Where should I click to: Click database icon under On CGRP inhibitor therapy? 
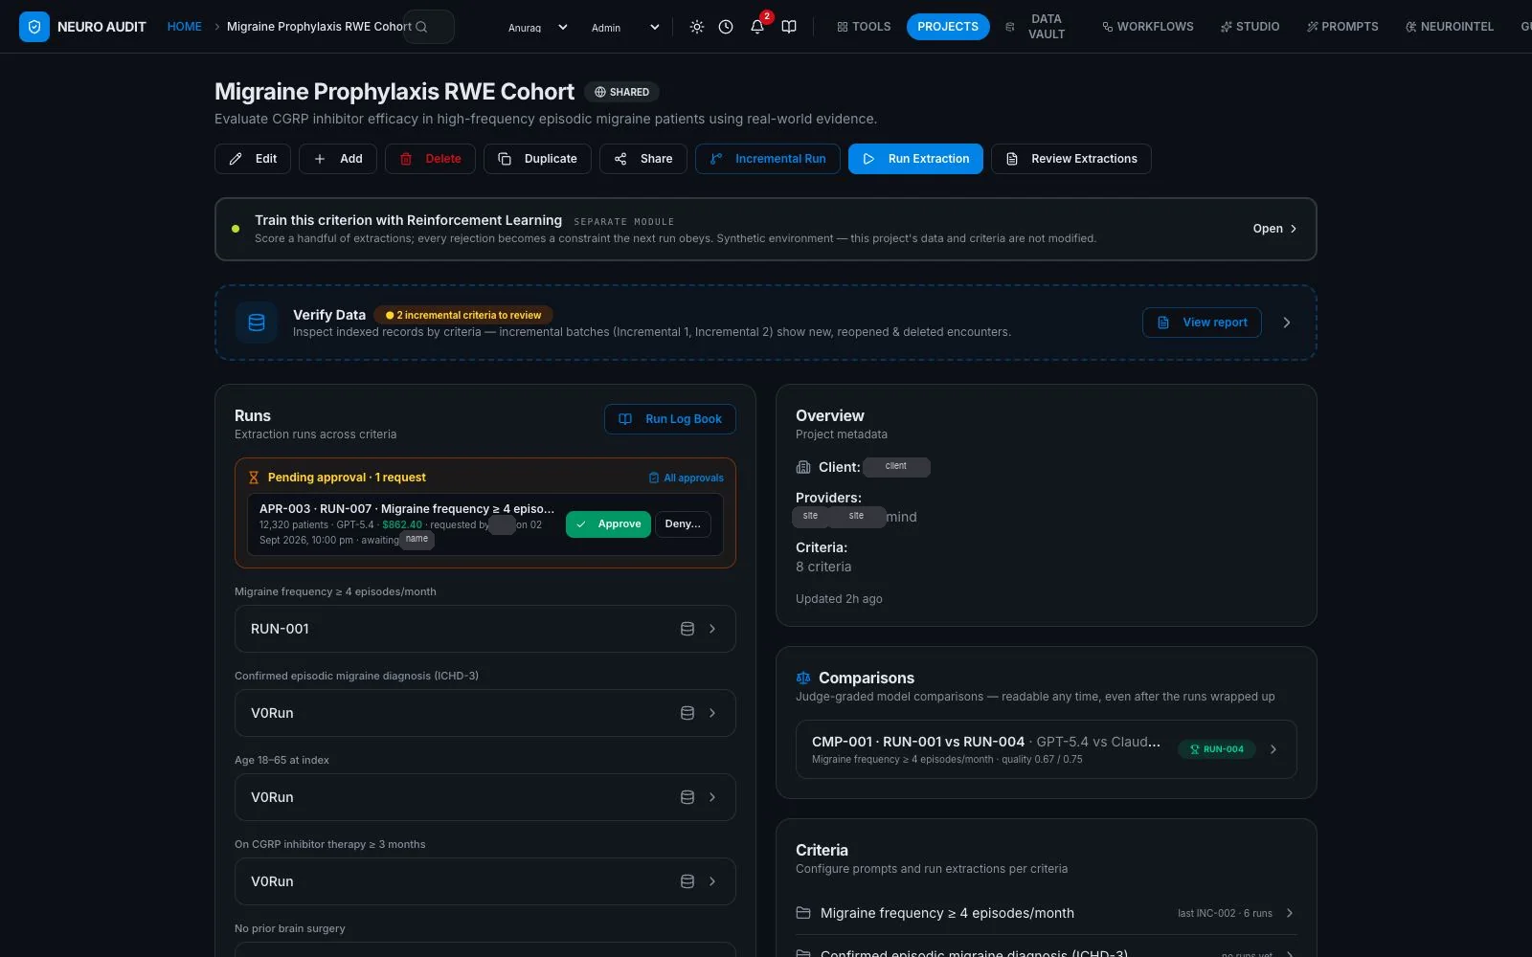click(x=687, y=881)
